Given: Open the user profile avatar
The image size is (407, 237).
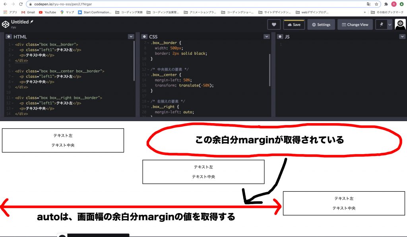Looking at the screenshot, I should coord(400,25).
